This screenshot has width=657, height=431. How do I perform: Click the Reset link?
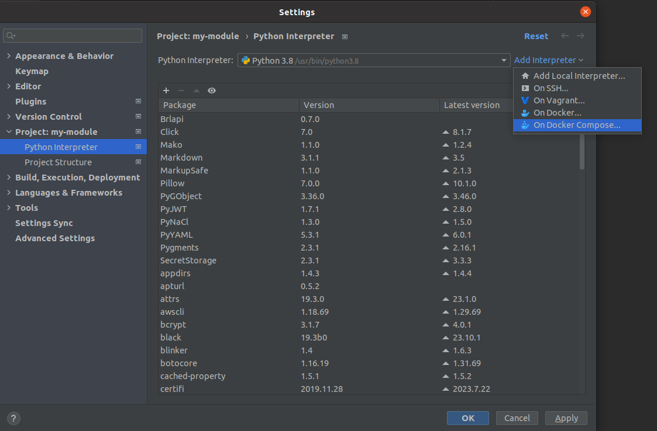(536, 36)
